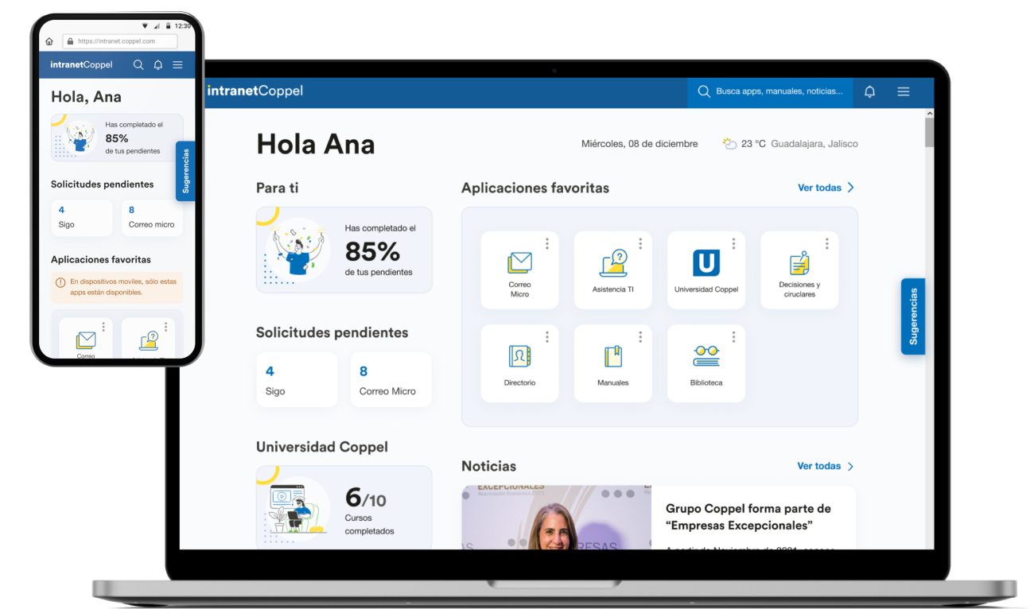Click Guadalajara, Jalisco location text
The image size is (1034, 609).
pos(814,144)
